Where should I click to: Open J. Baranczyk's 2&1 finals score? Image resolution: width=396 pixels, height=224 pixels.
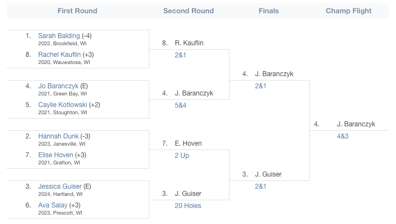(260, 86)
